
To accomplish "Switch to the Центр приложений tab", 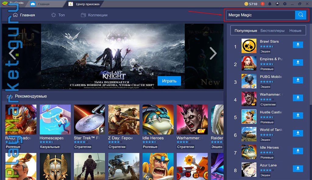I will click(84, 4).
